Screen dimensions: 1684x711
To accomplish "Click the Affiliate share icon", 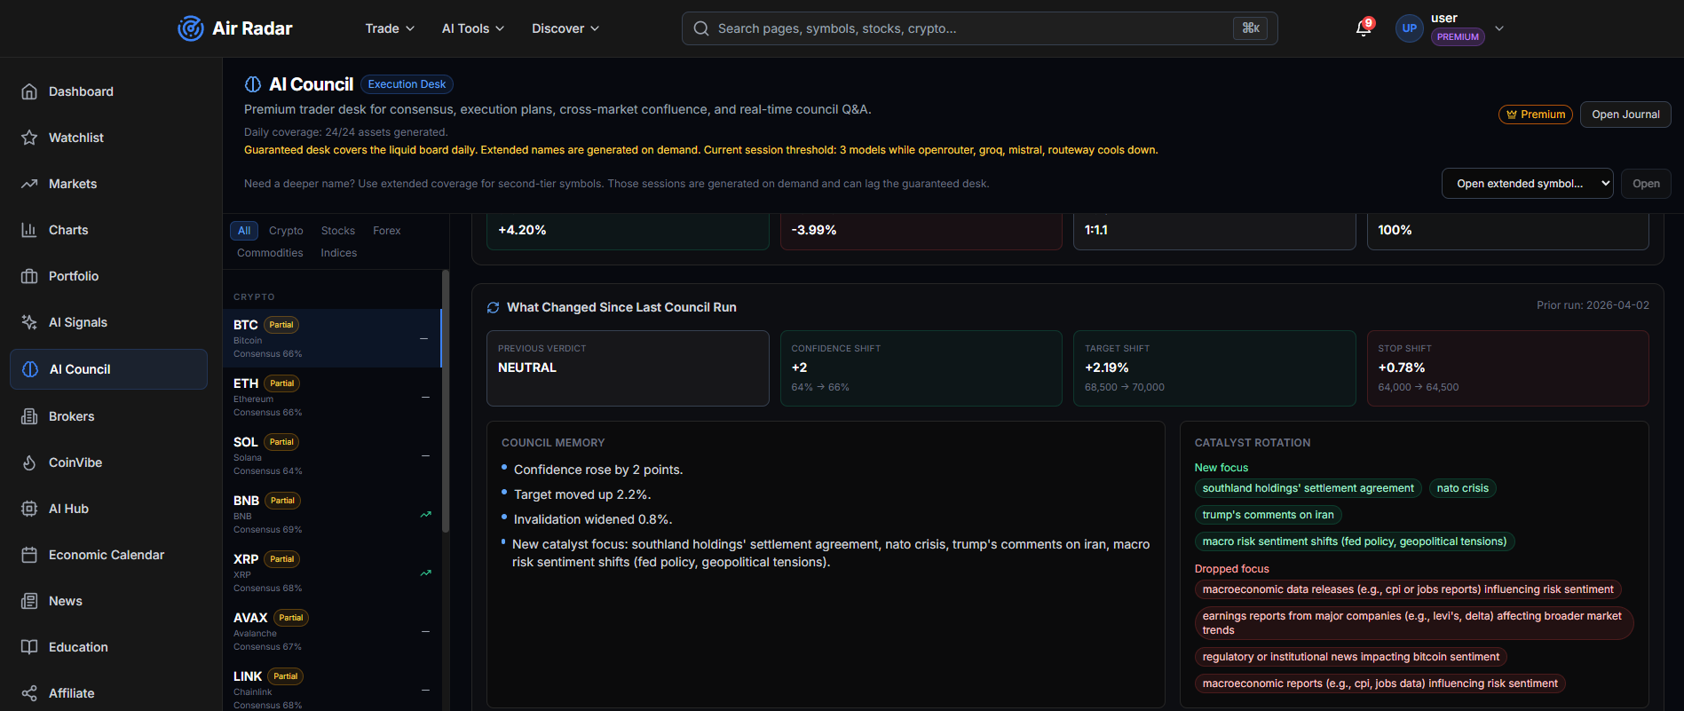I will click(29, 693).
